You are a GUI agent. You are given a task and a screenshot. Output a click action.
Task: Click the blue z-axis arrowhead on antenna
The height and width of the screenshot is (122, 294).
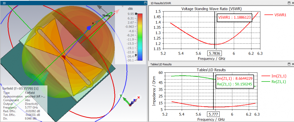pos(89,28)
